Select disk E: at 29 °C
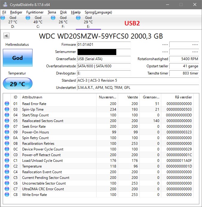Viewport: 202px width, 207px height. (x=88, y=22)
